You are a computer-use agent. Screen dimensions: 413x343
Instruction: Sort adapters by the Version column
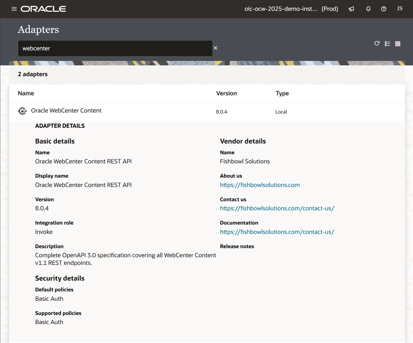226,93
